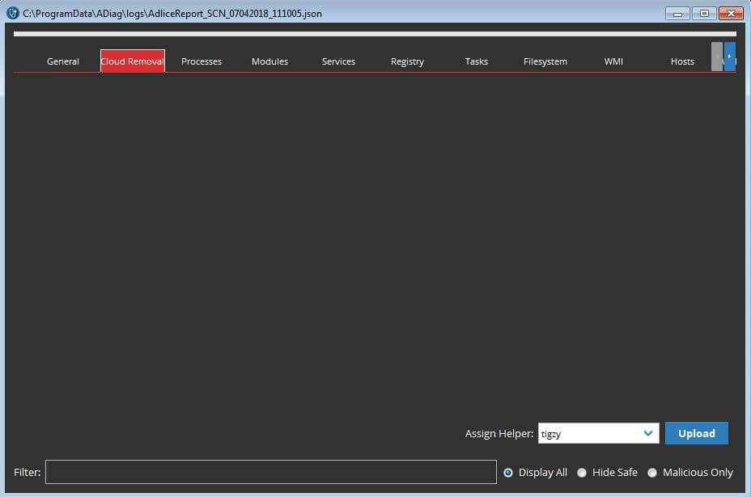The width and height of the screenshot is (751, 497).
Task: Select the Display All radio button
Action: point(508,473)
